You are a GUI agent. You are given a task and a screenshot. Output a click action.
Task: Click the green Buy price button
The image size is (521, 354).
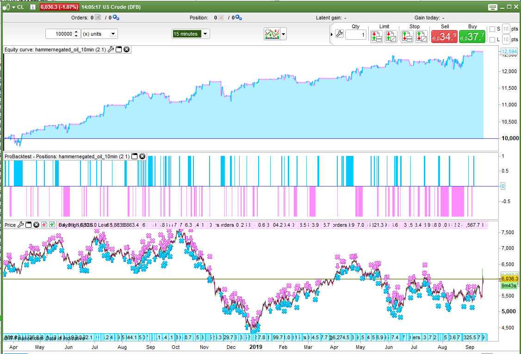pos(472,37)
